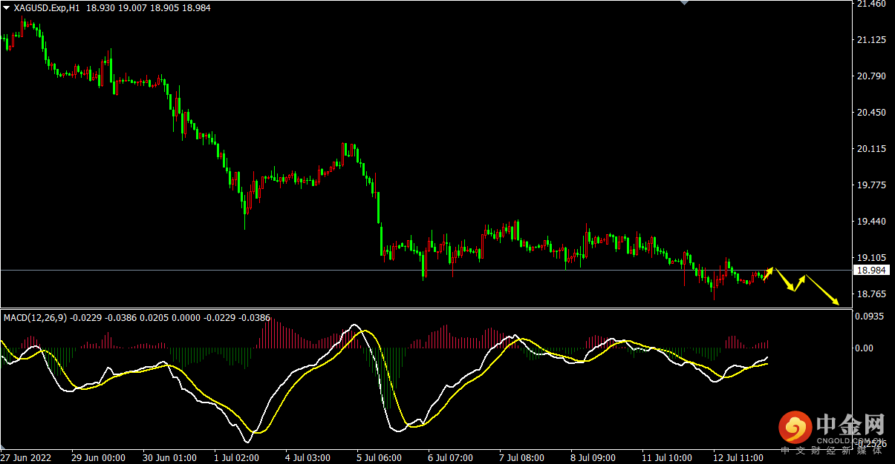The height and width of the screenshot is (464, 895).
Task: Click the 中金网 watermark text
Action: point(850,424)
